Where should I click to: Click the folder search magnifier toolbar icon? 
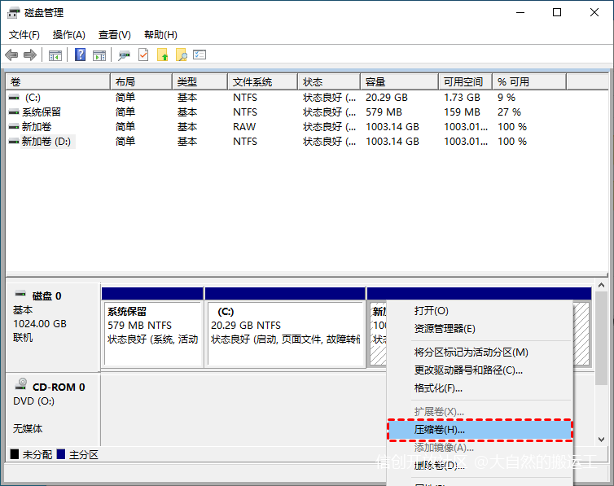coord(182,55)
